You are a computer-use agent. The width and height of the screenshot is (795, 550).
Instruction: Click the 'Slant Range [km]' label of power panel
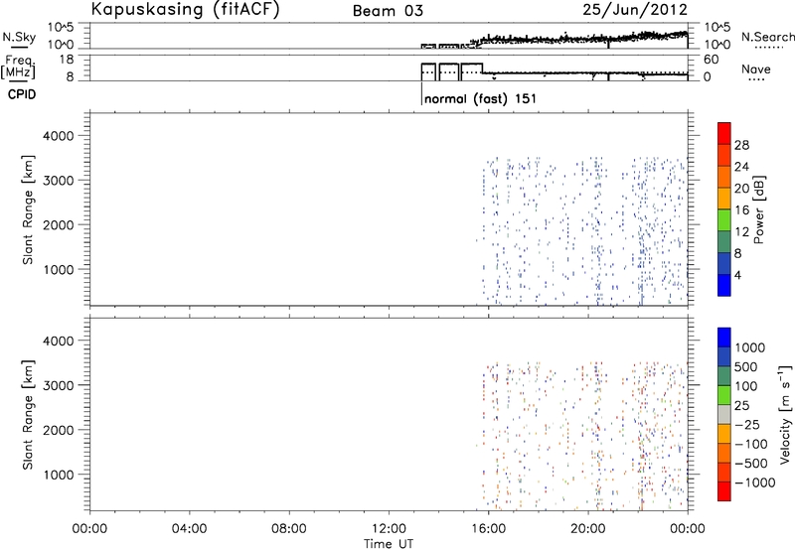click(28, 209)
